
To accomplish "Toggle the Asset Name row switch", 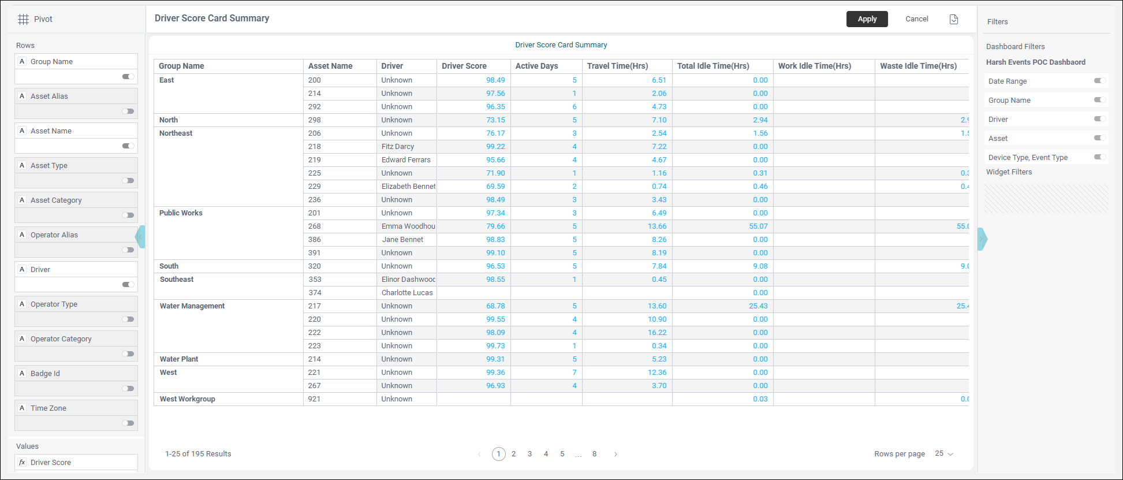I will [128, 146].
